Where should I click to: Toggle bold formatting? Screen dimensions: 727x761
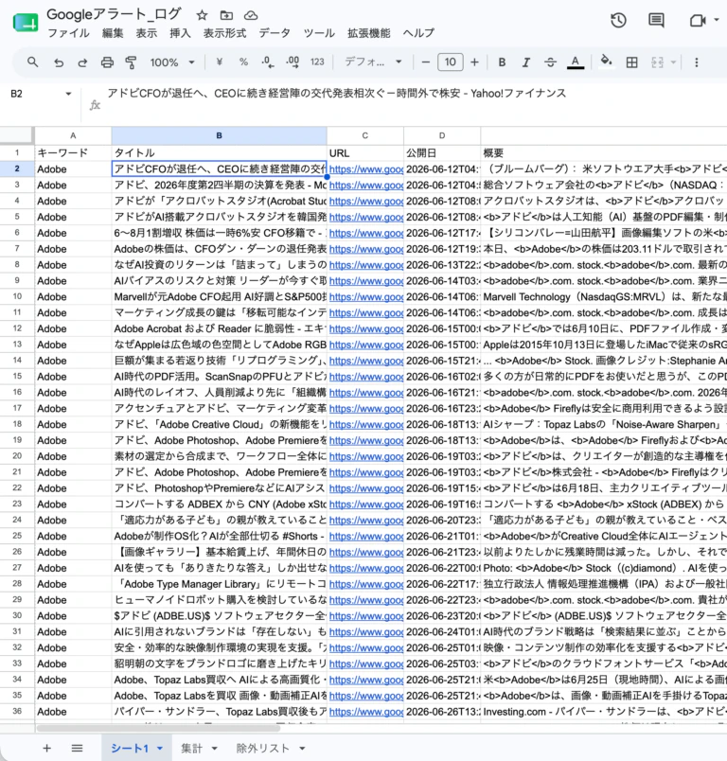click(502, 62)
